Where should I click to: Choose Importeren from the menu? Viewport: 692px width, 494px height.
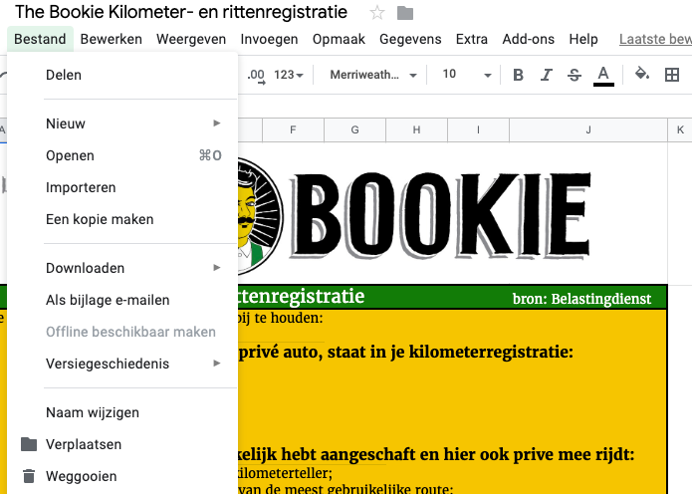[x=122, y=187]
